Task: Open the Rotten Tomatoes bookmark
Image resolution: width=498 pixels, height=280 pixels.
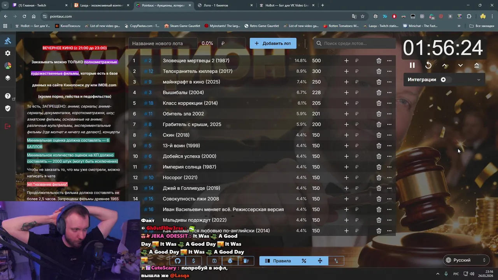Action: click(x=341, y=26)
